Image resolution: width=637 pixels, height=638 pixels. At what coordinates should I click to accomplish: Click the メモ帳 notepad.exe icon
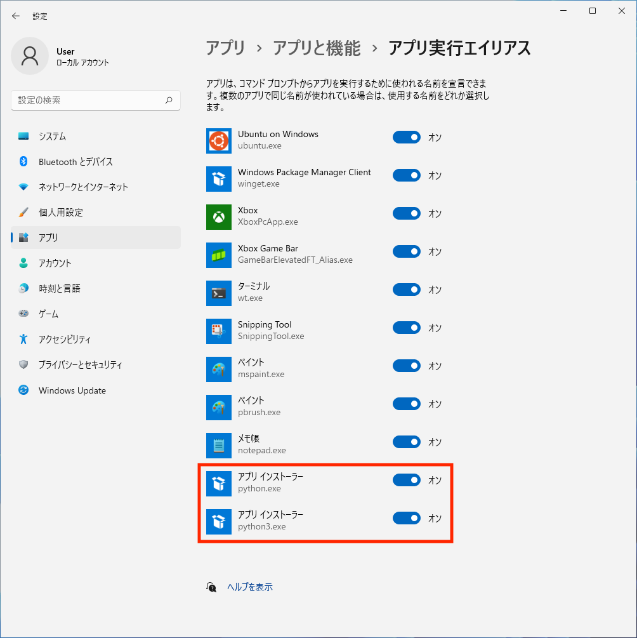tap(219, 445)
